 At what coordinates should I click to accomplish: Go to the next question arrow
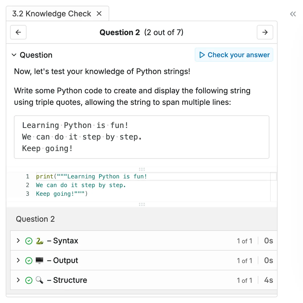(265, 32)
